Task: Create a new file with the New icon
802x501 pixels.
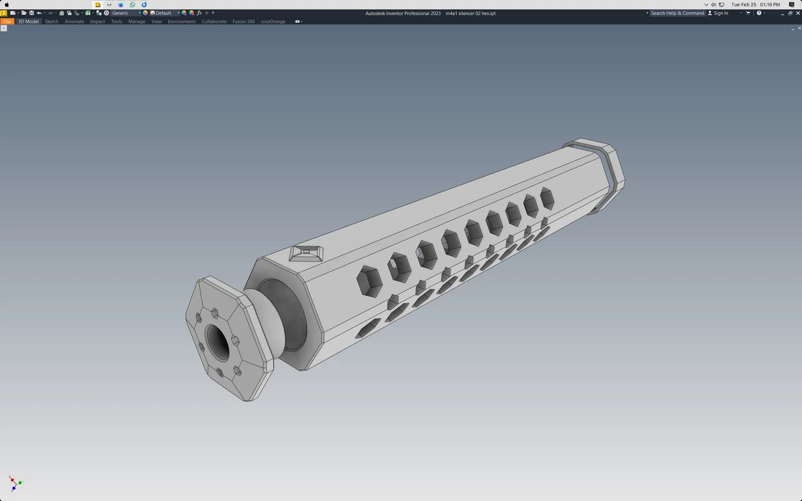Action: click(13, 13)
